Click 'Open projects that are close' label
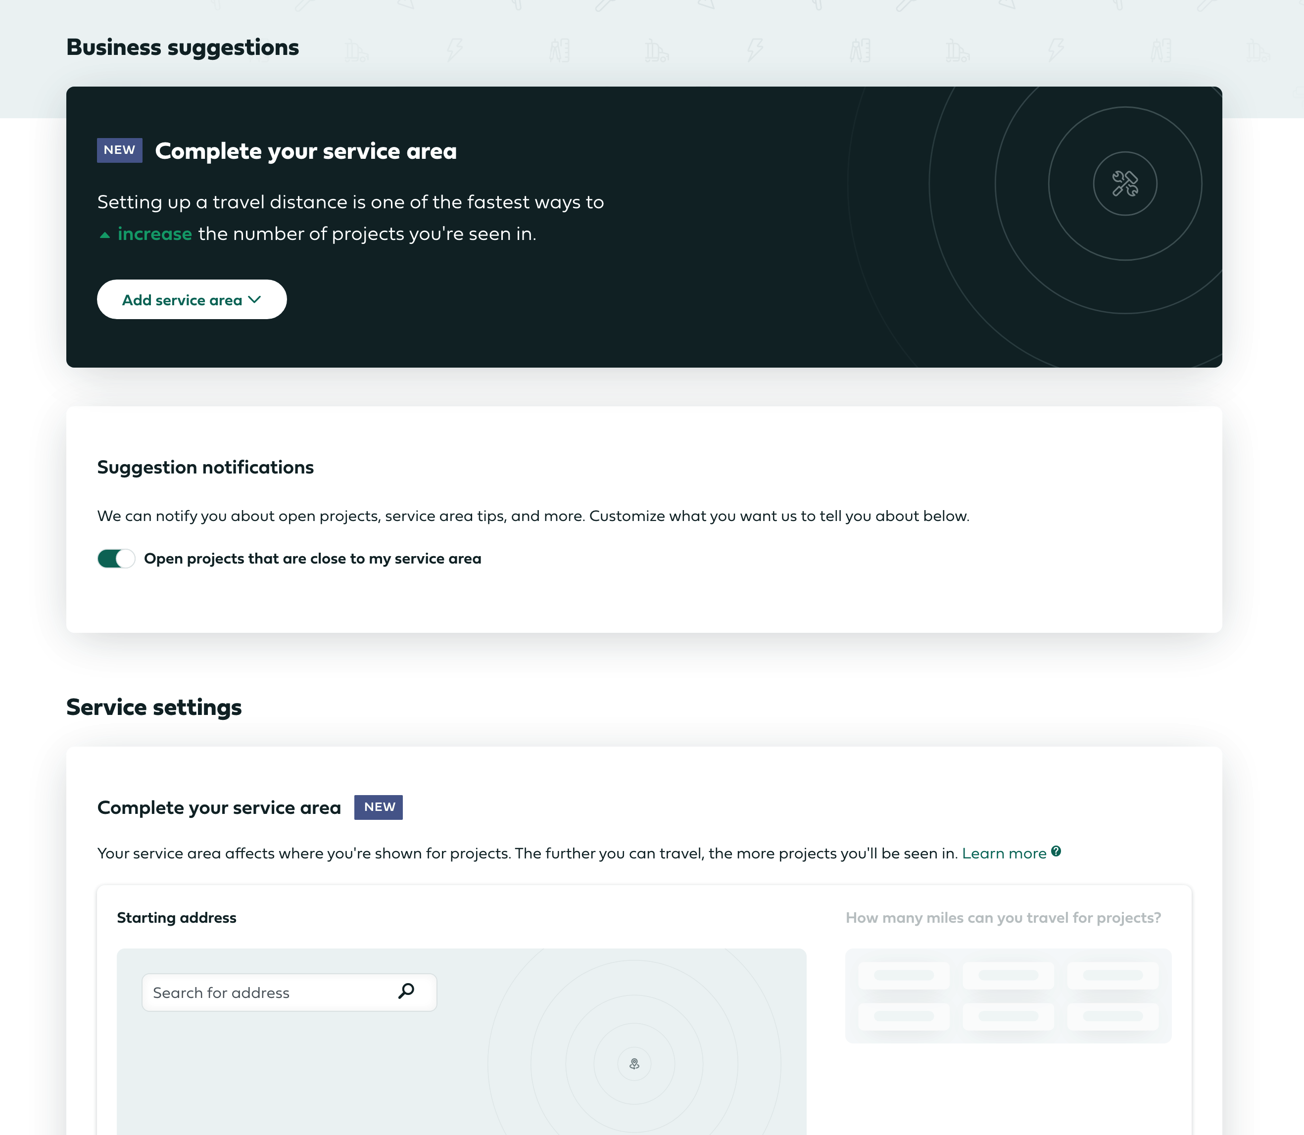The height and width of the screenshot is (1135, 1304). tap(312, 559)
